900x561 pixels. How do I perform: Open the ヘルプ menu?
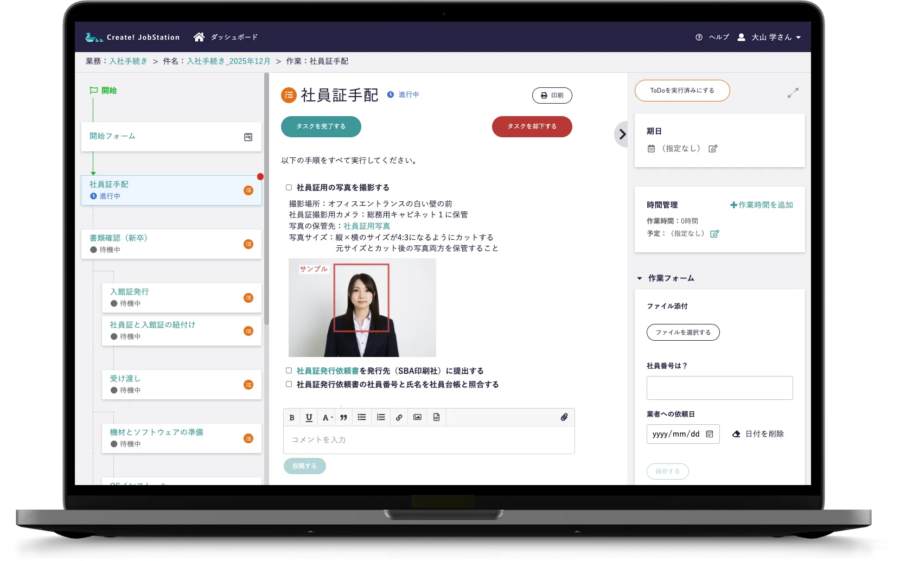coord(712,37)
